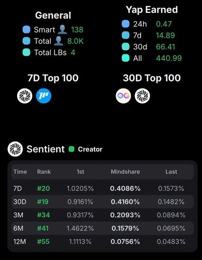Click the All legend color square
Image resolution: width=202 pixels, height=260 pixels.
click(125, 58)
